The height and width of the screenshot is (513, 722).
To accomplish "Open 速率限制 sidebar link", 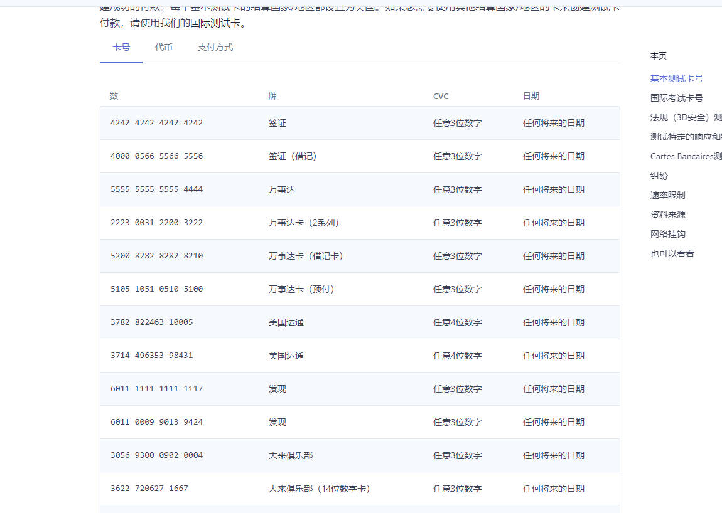I will point(667,195).
